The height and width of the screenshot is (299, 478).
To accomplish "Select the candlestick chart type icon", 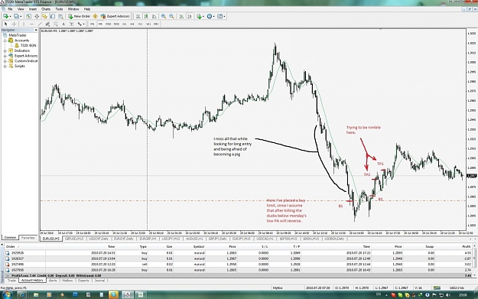I will [146, 16].
